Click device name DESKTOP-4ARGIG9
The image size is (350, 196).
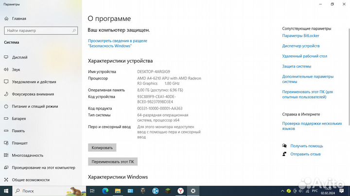(x=154, y=72)
